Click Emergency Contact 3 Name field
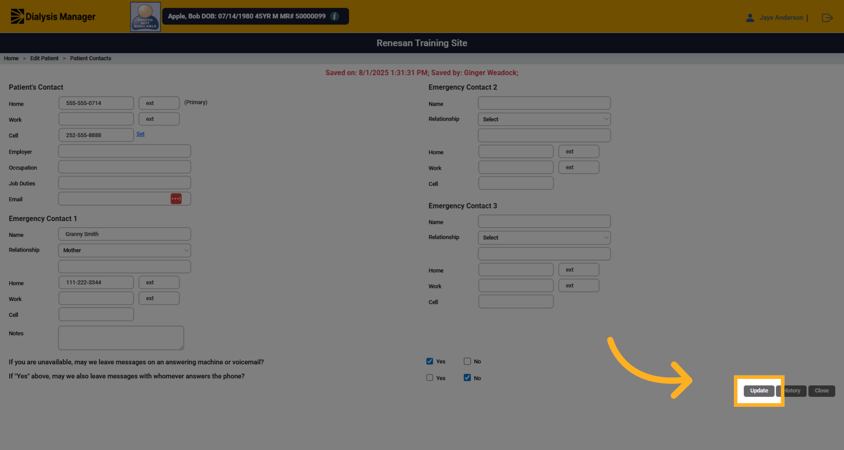The width and height of the screenshot is (844, 450). coord(544,221)
